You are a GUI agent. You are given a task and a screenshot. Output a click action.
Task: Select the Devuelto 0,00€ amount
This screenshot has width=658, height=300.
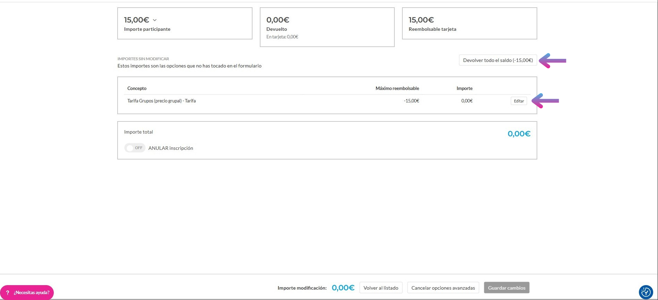click(278, 20)
